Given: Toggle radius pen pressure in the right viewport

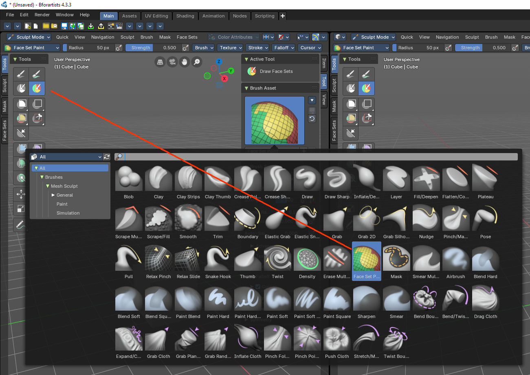Looking at the screenshot, I should tap(449, 48).
